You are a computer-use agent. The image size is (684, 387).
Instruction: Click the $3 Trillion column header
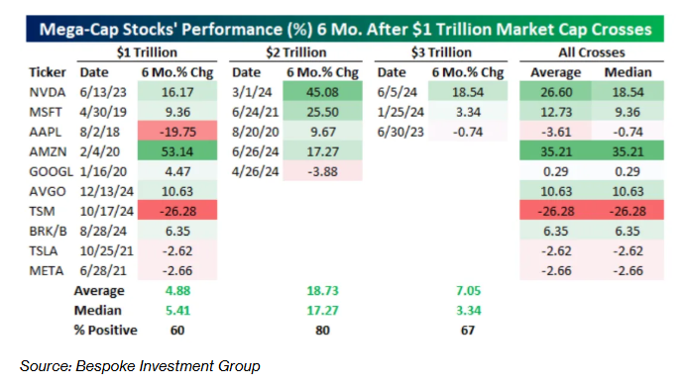(441, 52)
